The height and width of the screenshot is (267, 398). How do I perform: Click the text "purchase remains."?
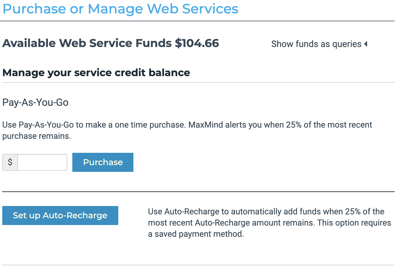click(x=37, y=136)
